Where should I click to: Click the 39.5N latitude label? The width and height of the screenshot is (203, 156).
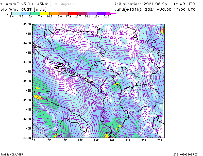[27, 138]
